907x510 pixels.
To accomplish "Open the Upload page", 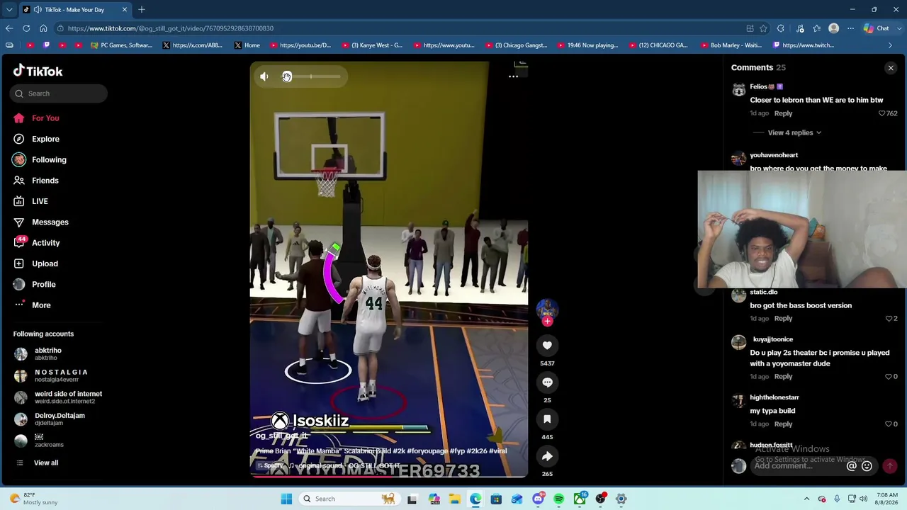I will click(35, 263).
